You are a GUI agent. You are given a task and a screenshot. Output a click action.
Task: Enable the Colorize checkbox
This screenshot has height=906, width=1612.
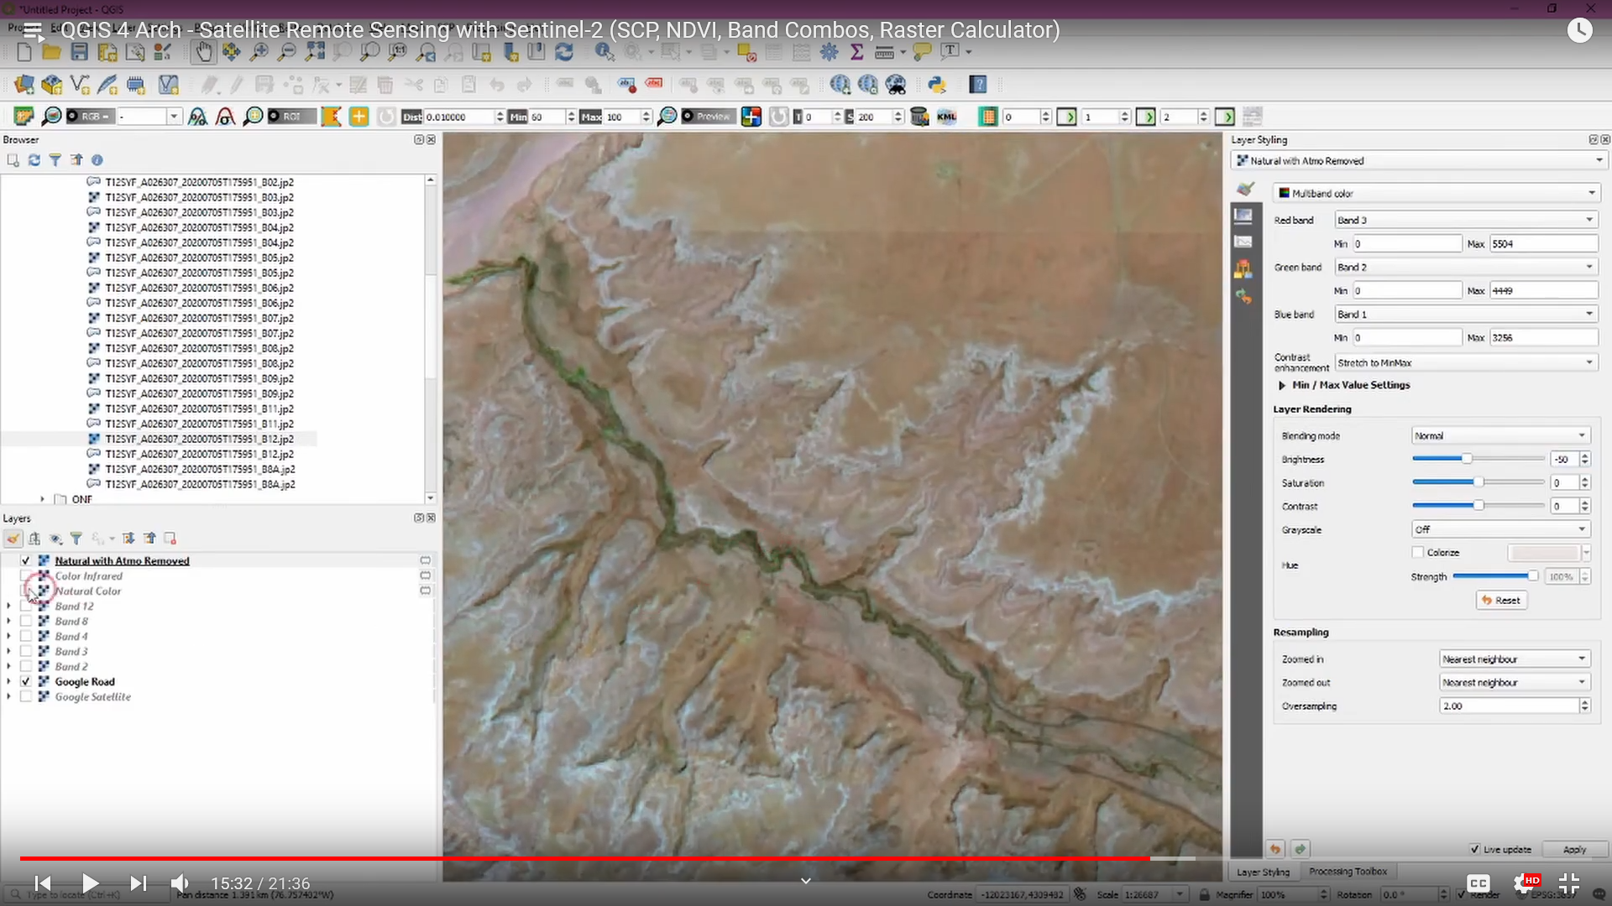(1418, 552)
